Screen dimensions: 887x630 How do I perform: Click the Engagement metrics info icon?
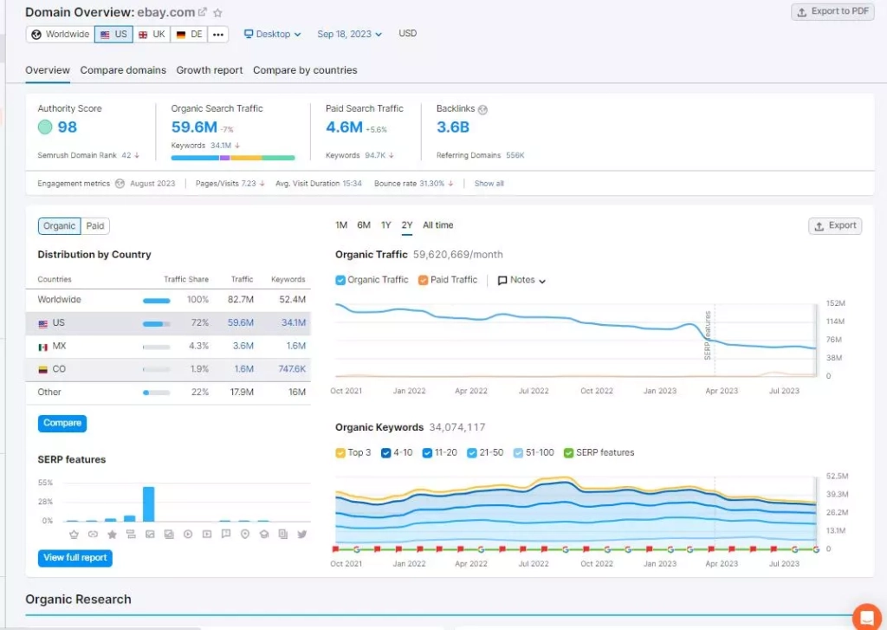click(120, 184)
